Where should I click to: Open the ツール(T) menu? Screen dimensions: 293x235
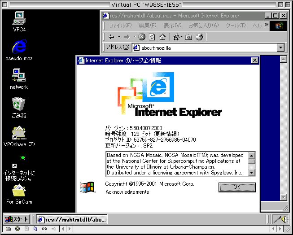pos(236,26)
